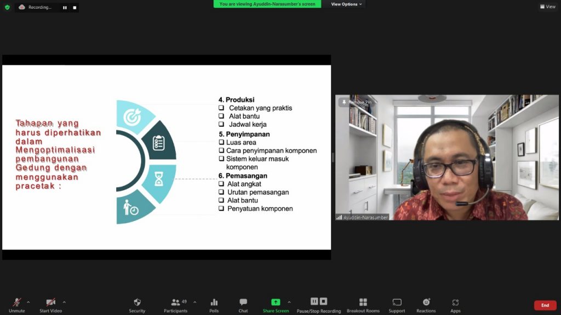561x315 pixels.
Task: Expand audio options arrow beside Unmute
Action: (28, 302)
